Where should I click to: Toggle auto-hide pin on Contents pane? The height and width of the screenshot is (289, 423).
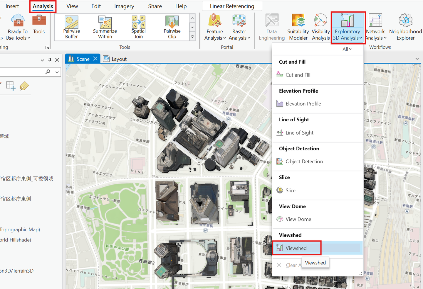[x=50, y=60]
